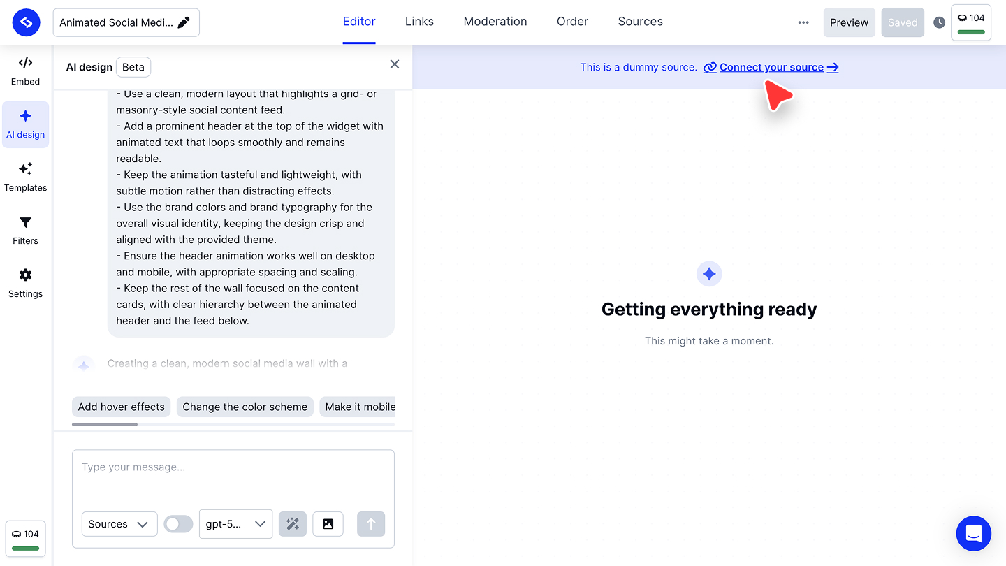1006x566 pixels.
Task: Open the chat support bubble
Action: 974,534
